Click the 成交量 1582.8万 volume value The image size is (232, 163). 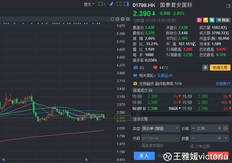tap(219, 27)
